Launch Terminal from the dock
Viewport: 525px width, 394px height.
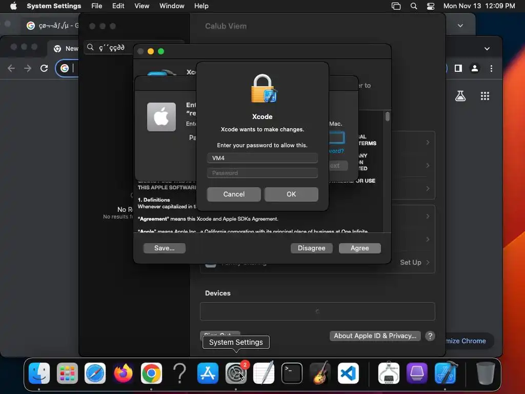click(x=292, y=373)
